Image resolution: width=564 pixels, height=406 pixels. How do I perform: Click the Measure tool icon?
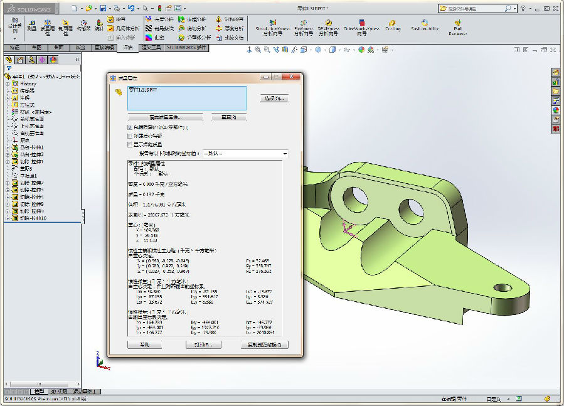(x=31, y=24)
